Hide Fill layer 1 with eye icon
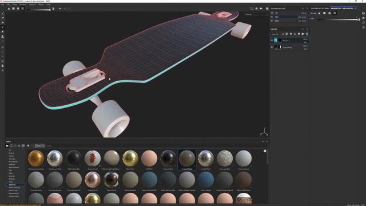Screen dimensions: 366x206 pos(272,41)
